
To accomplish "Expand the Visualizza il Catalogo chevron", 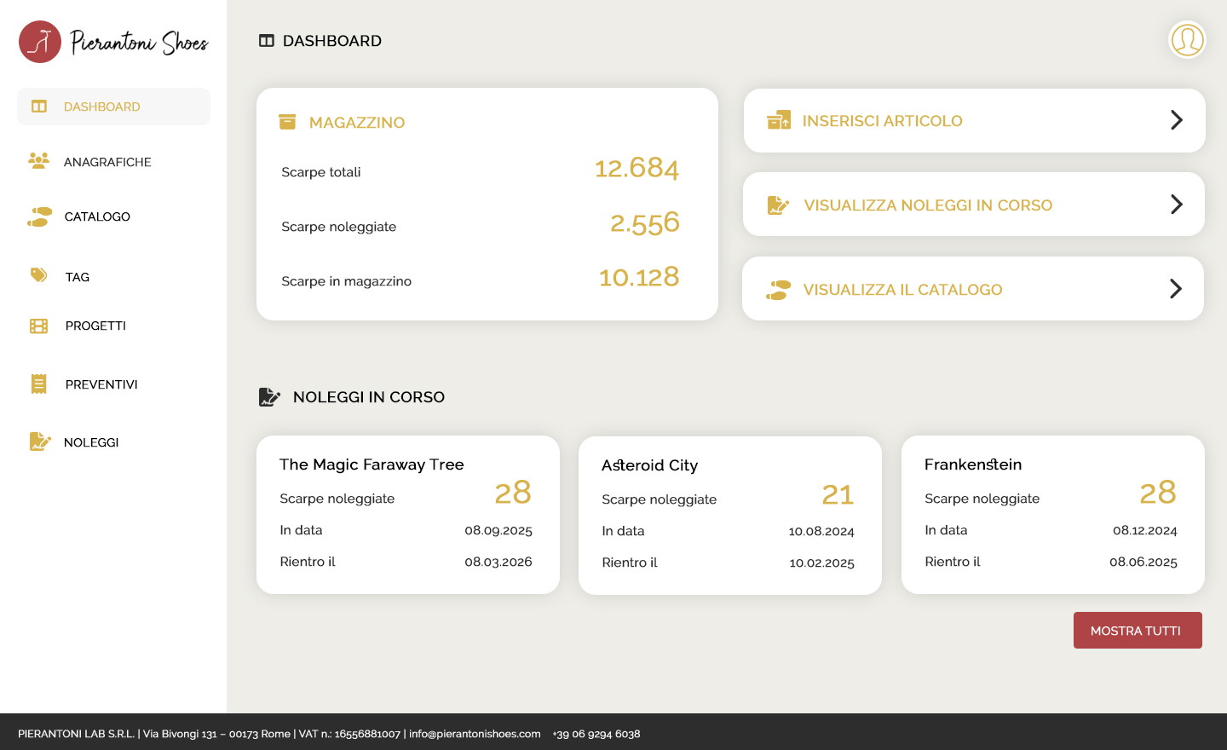I will coord(1176,289).
